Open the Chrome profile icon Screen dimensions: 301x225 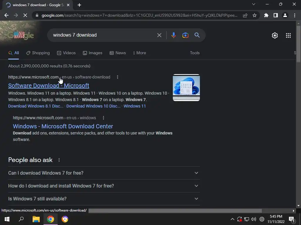[285, 15]
